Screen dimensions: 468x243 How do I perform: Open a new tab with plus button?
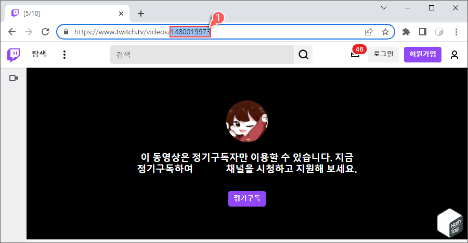pos(141,14)
